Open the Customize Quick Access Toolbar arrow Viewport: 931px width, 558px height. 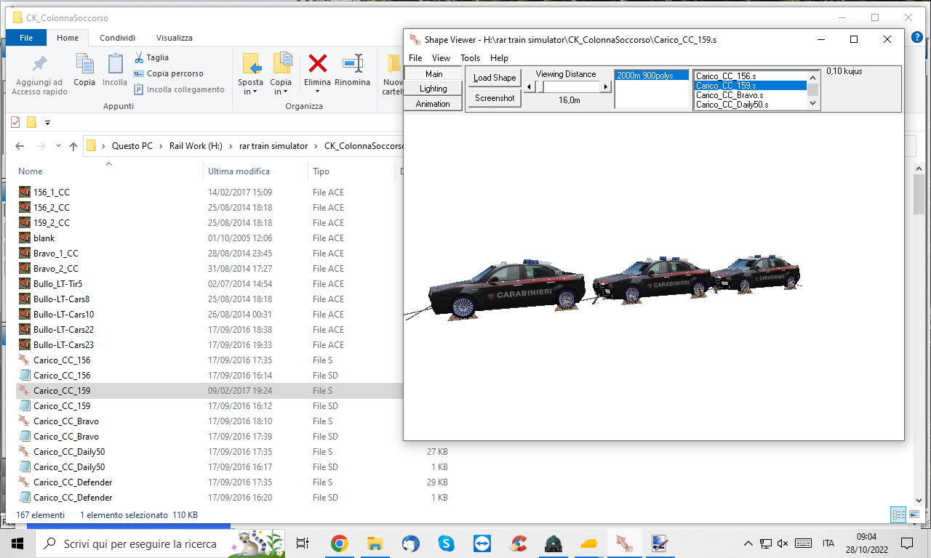click(48, 122)
